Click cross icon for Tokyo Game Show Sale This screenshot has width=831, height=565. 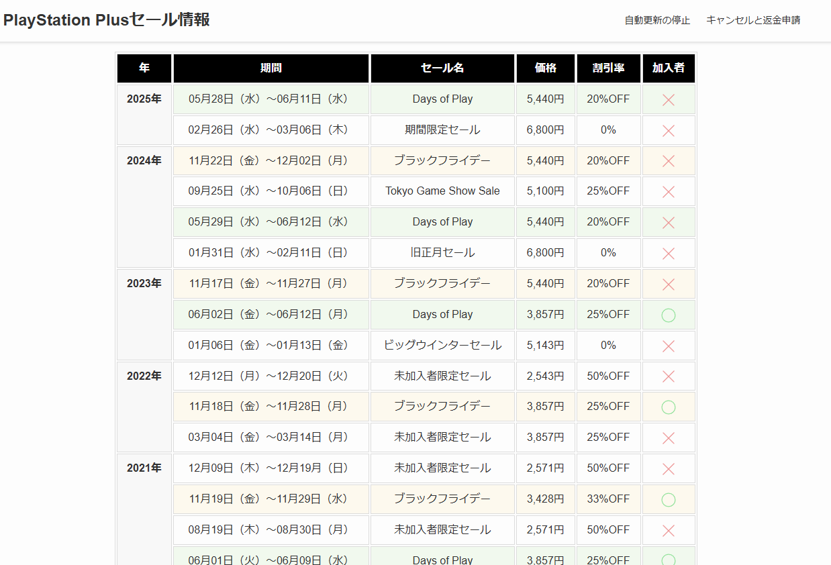coord(668,192)
